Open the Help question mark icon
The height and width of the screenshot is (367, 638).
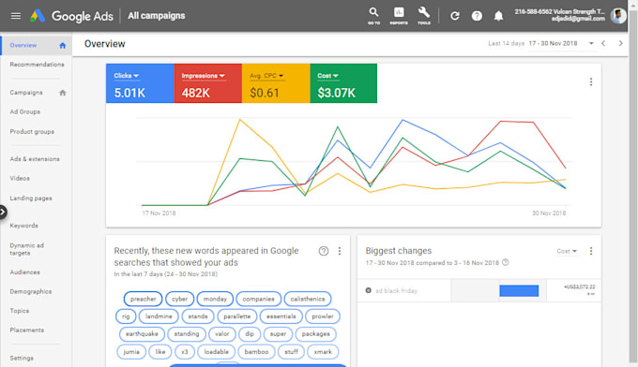click(477, 16)
